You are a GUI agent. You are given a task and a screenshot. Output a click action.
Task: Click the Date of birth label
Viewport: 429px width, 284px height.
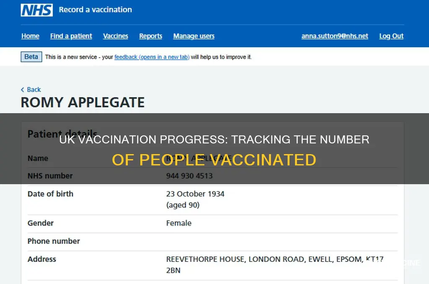coord(50,194)
